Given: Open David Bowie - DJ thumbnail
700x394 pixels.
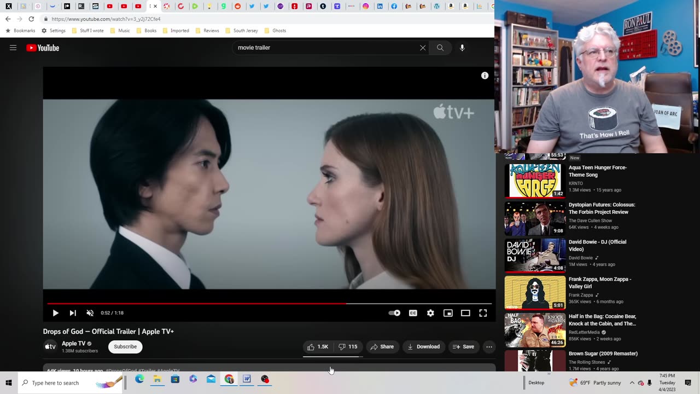Looking at the screenshot, I should point(535,255).
